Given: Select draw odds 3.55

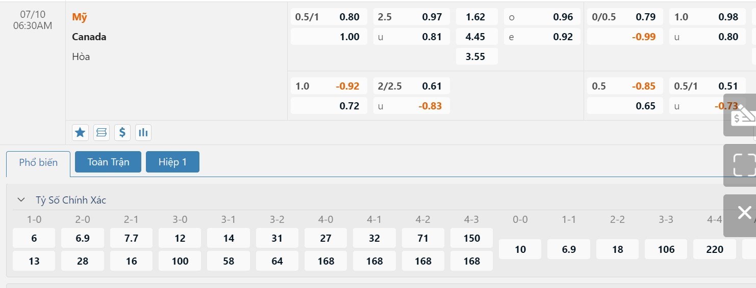Looking at the screenshot, I should pos(476,56).
